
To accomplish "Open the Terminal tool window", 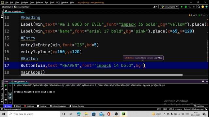I will pos(42,106).
